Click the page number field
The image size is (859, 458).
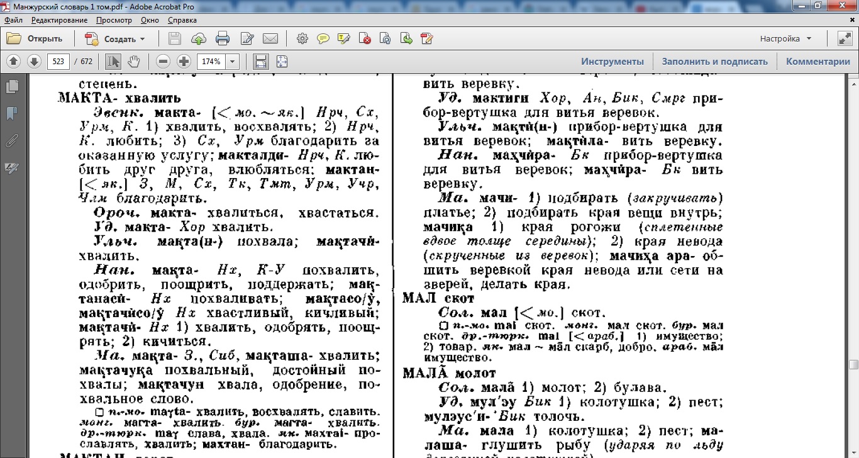click(58, 62)
